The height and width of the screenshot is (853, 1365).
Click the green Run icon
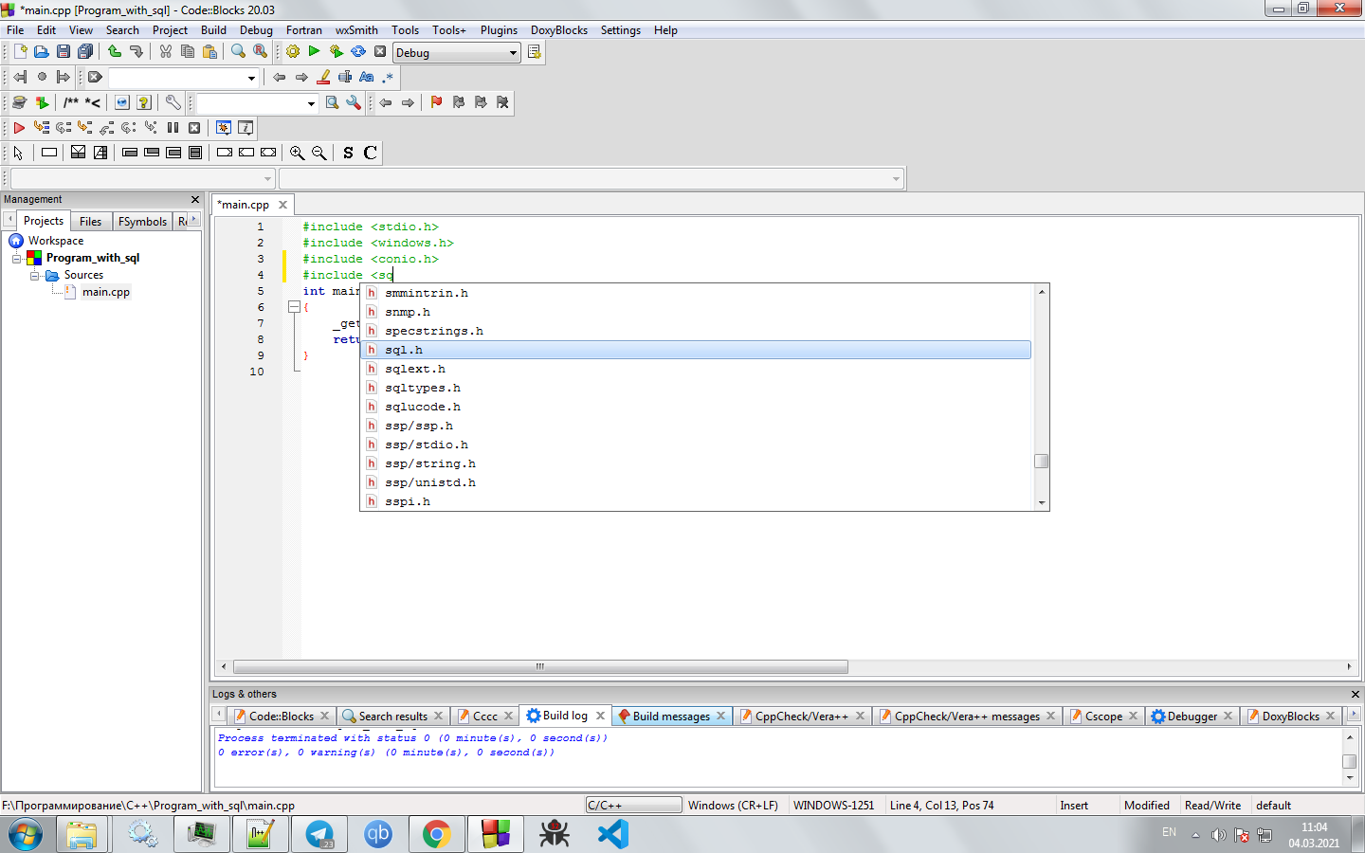click(x=314, y=52)
